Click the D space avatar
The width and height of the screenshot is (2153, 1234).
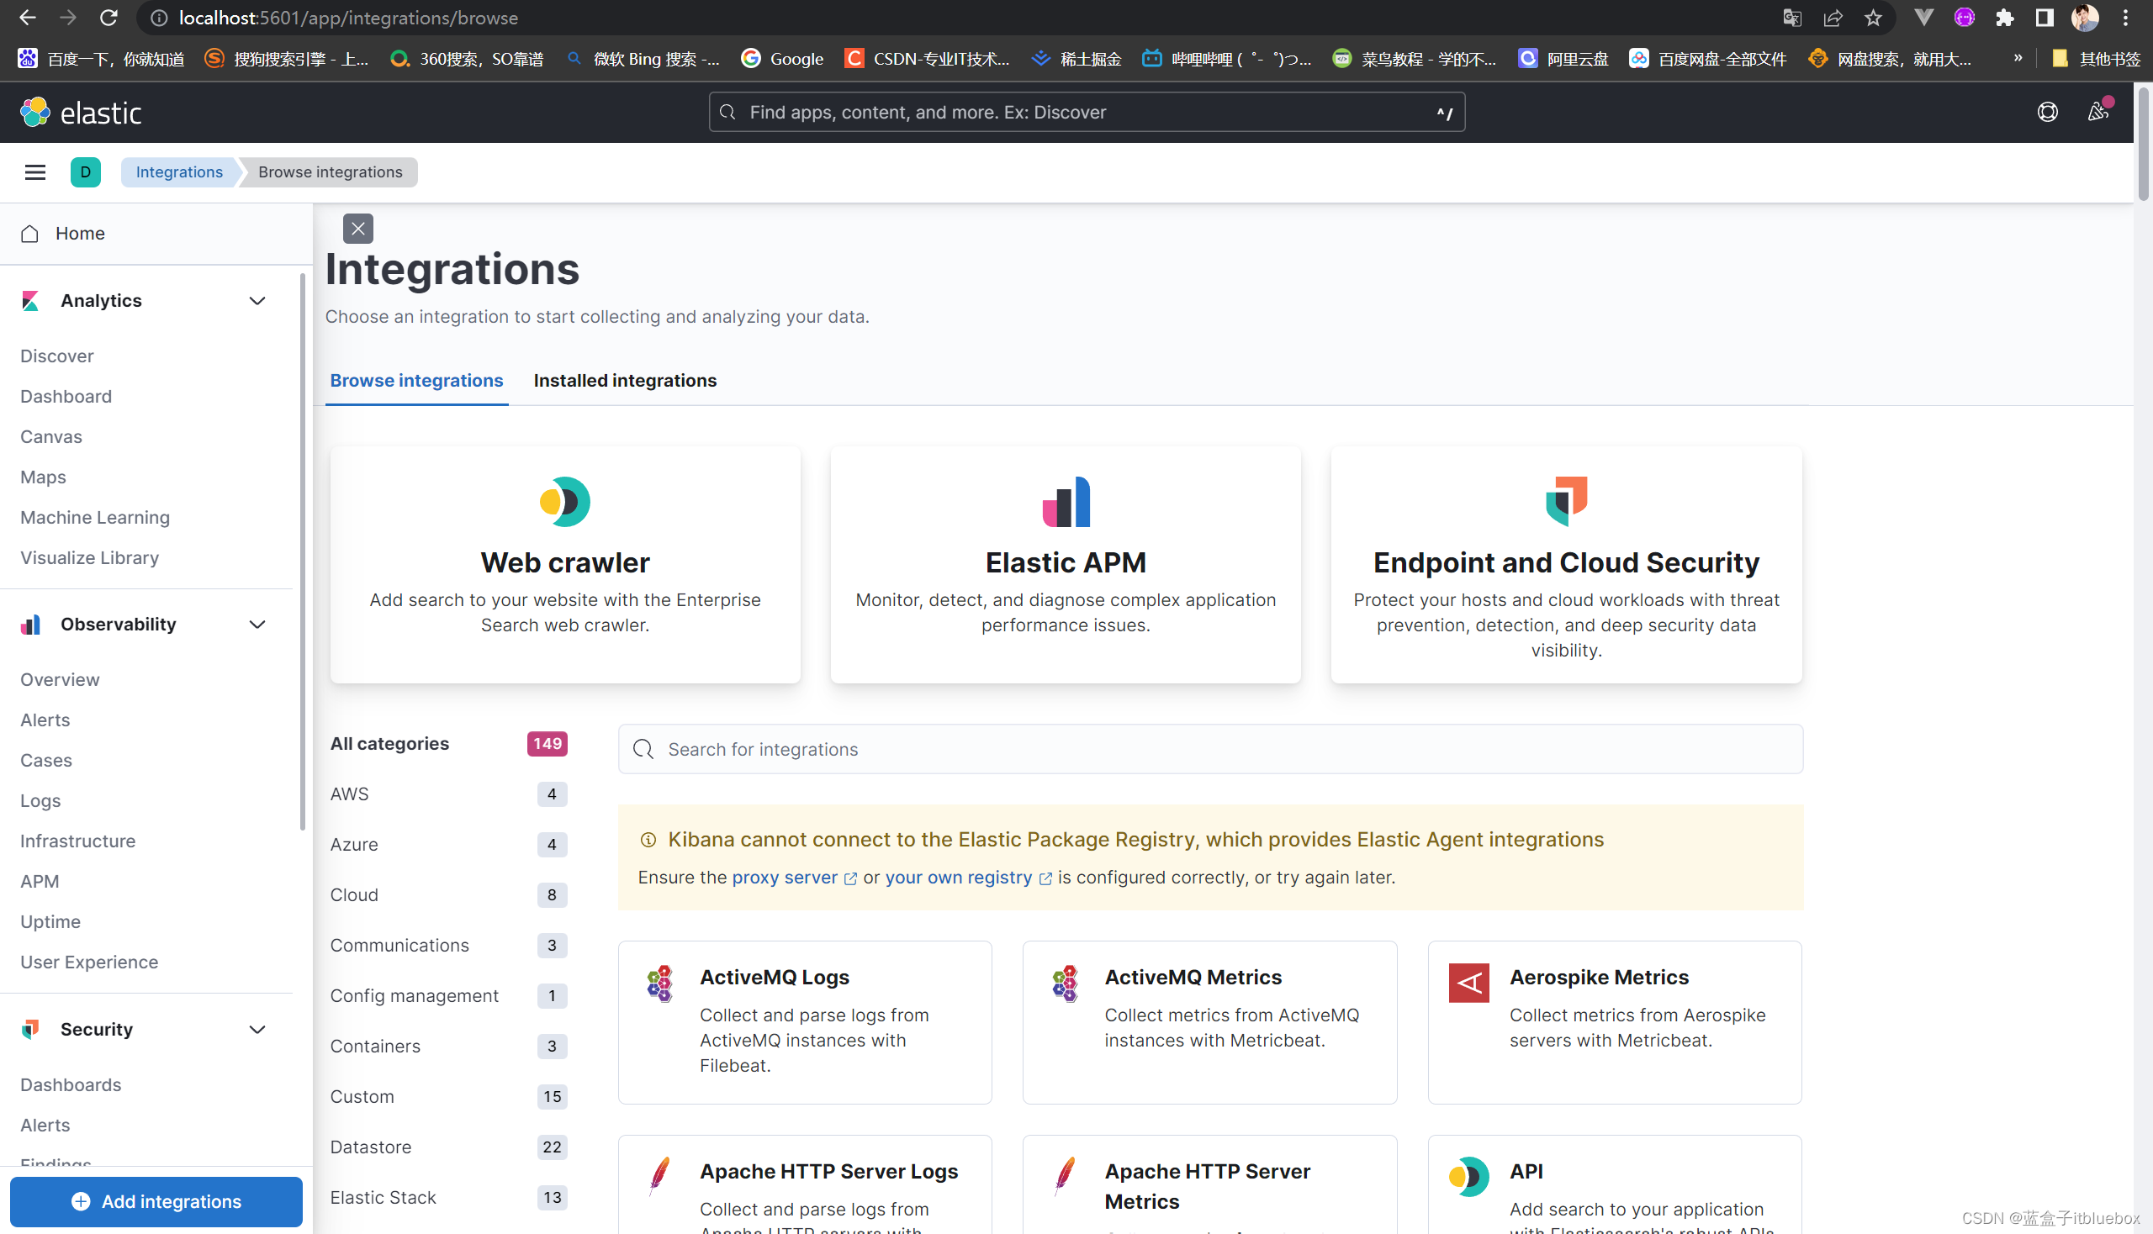[x=85, y=172]
